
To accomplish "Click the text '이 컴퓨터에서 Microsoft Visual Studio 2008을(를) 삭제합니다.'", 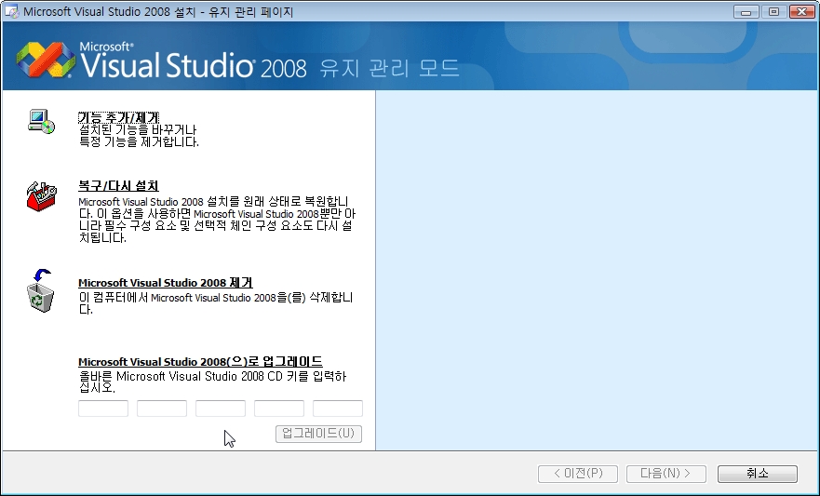I will [x=216, y=303].
